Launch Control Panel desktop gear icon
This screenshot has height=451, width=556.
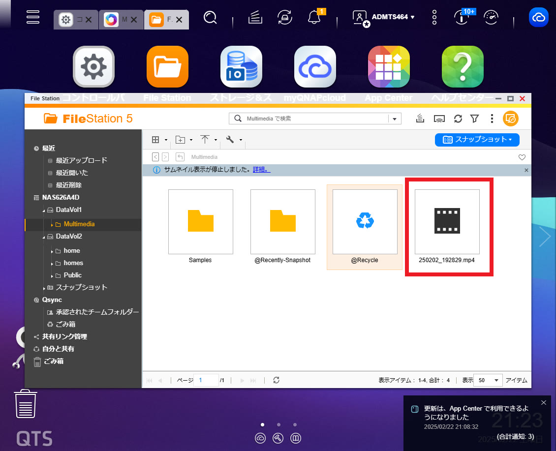[93, 67]
